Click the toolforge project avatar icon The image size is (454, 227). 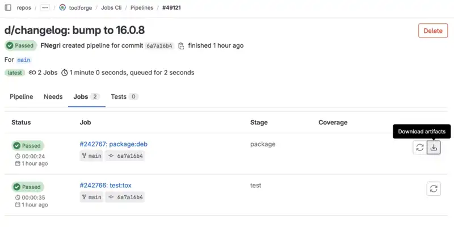click(62, 7)
